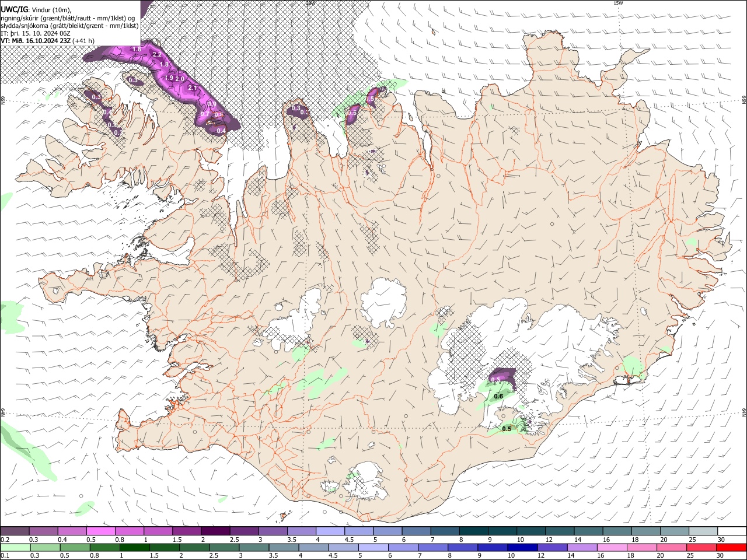Click the 2.0 snowfall value on the map
747x560 pixels.
pos(180,79)
